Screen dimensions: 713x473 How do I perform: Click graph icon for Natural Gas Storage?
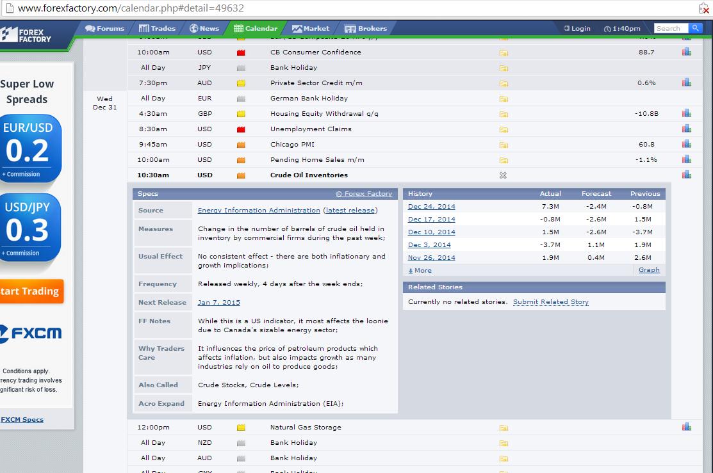pos(686,427)
